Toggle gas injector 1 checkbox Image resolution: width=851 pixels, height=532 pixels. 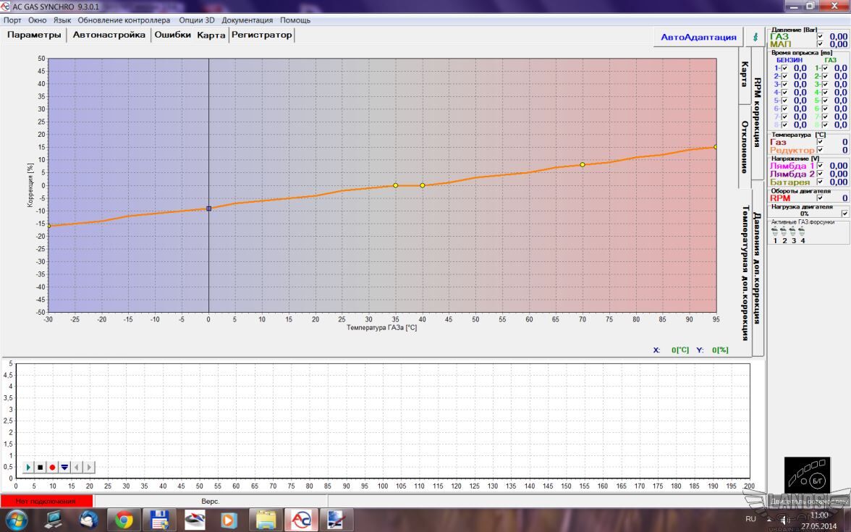[825, 68]
